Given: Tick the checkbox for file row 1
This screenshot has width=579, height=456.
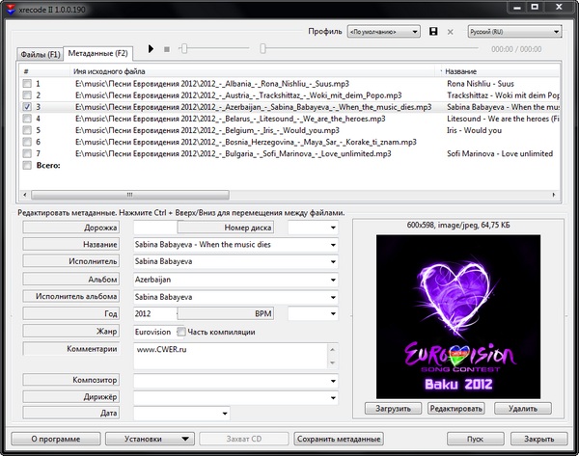Looking at the screenshot, I should tap(27, 84).
